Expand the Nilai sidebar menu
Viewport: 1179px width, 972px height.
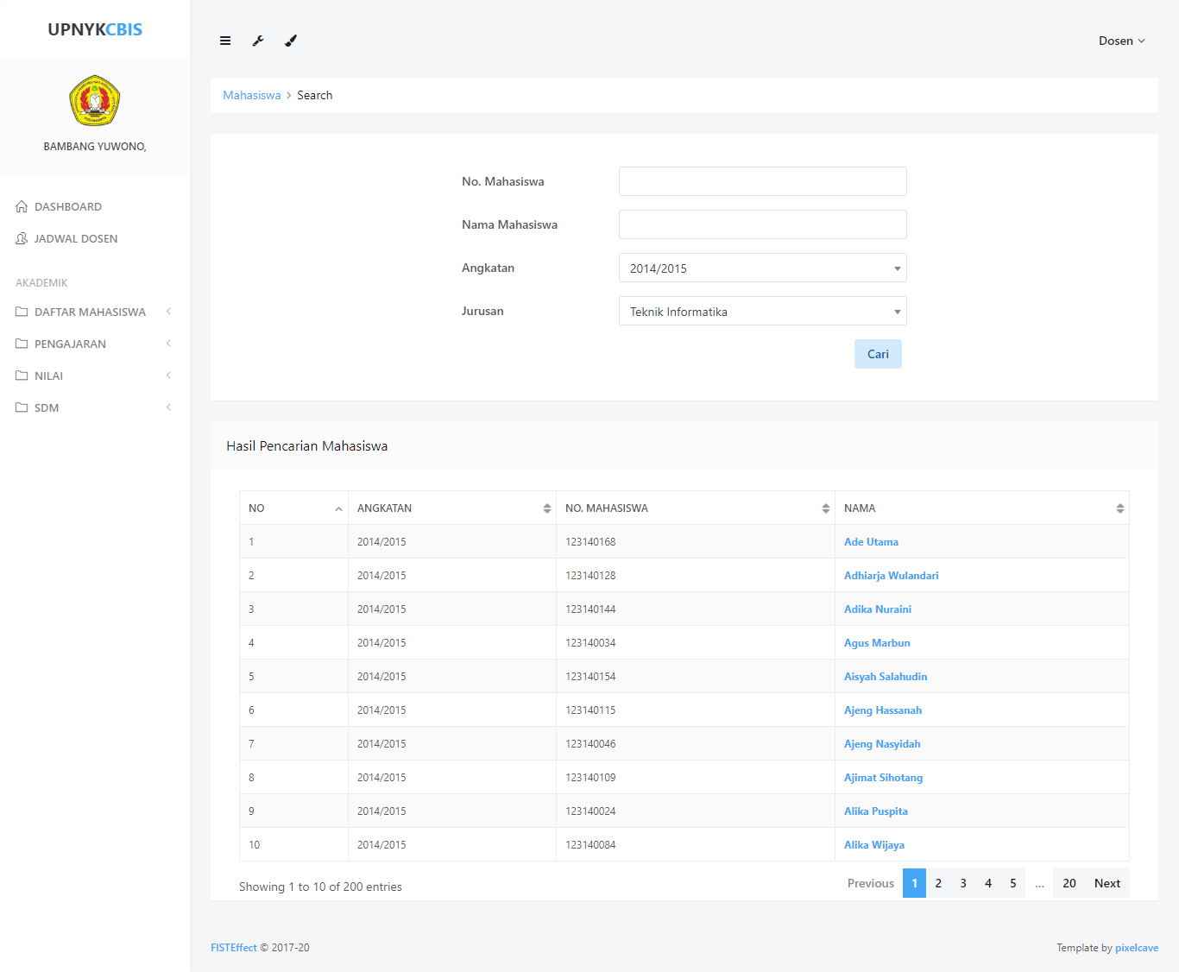coord(49,376)
